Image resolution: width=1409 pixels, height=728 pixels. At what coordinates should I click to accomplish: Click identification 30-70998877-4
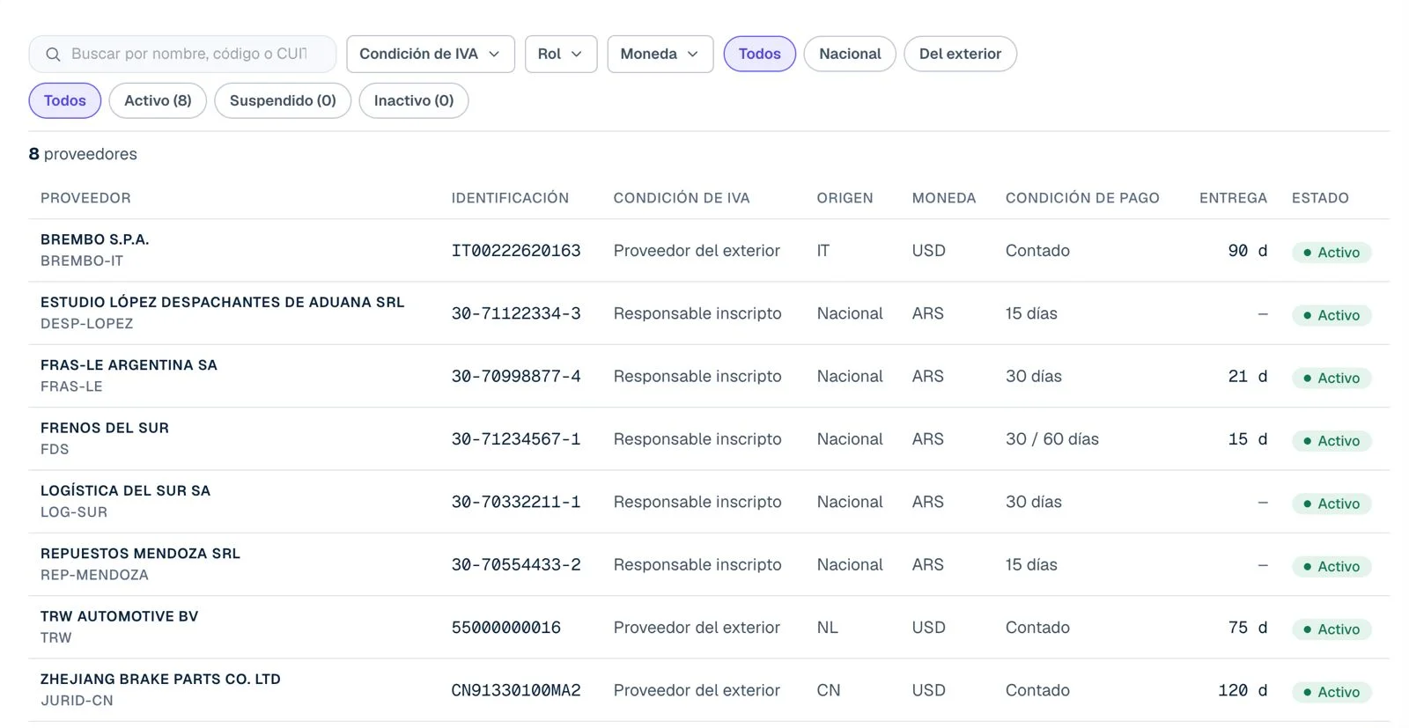point(516,377)
